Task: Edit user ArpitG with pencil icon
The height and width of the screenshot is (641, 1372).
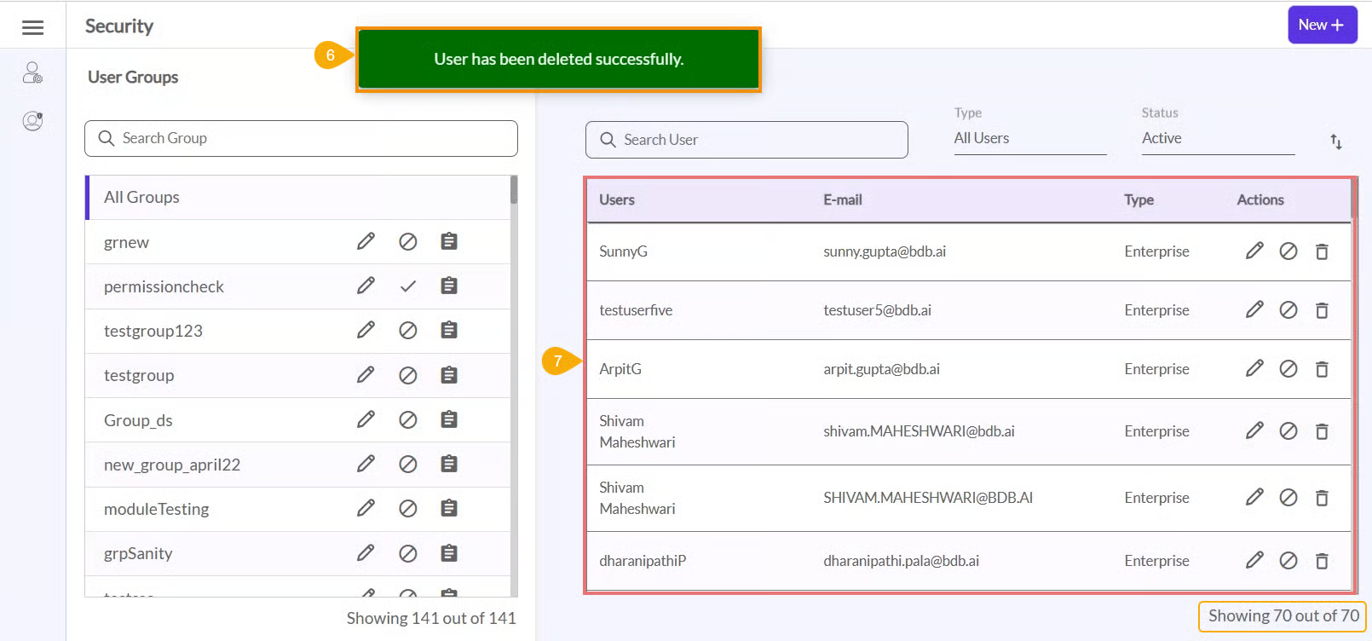Action: click(x=1254, y=369)
